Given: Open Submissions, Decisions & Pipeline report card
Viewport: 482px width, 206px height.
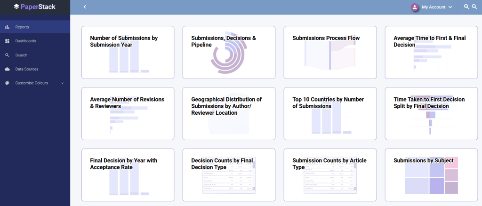Looking at the screenshot, I should click(229, 52).
